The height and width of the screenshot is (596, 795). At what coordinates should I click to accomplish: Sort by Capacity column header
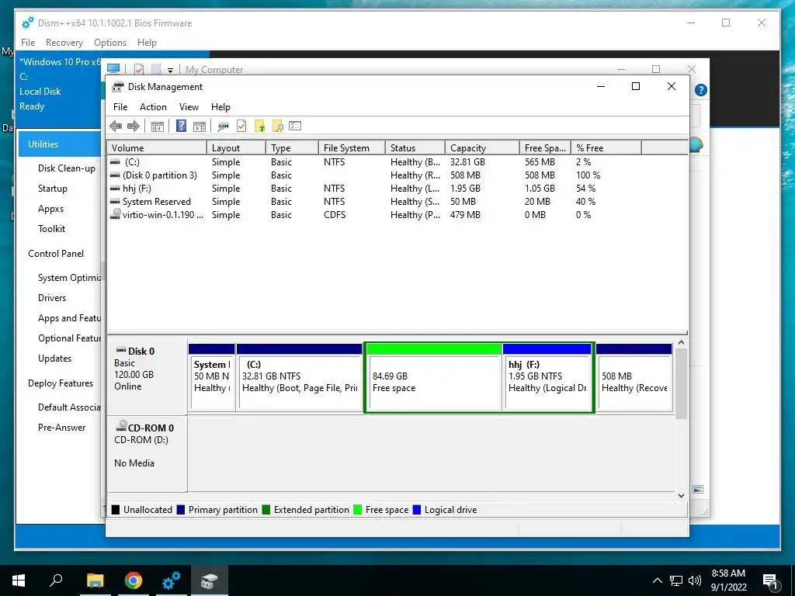click(482, 148)
